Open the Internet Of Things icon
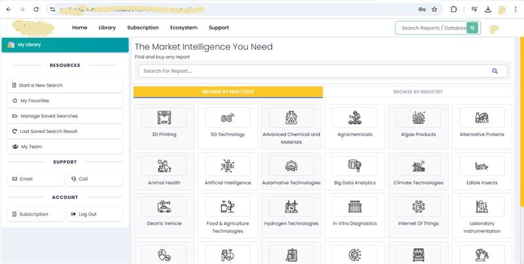Viewport: 524px width, 264px height. (418, 207)
